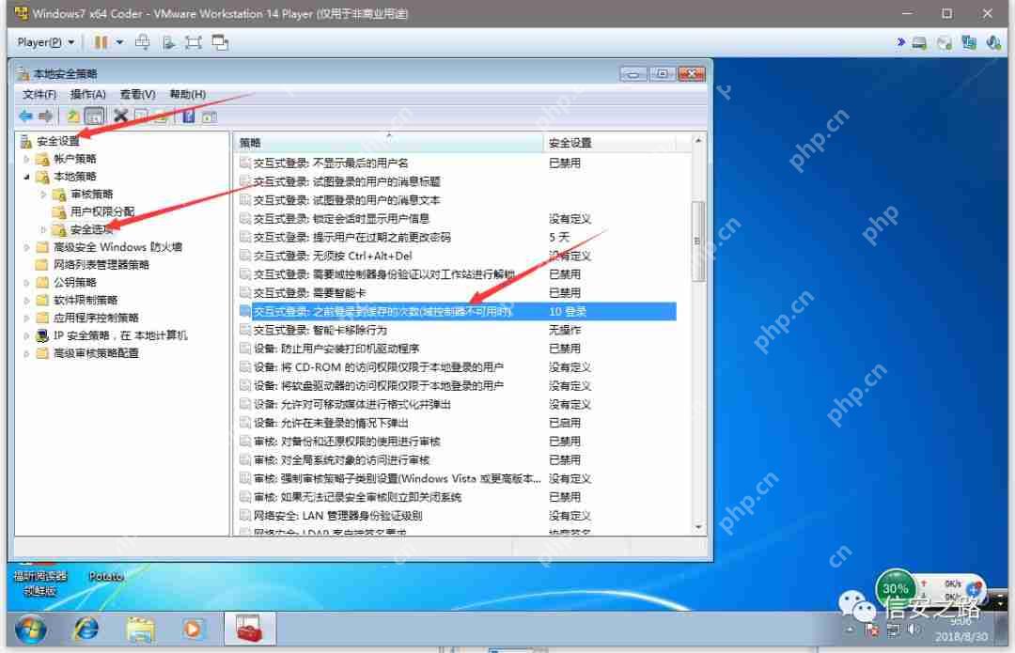Click the policy list scrollbar thumb
1015x653 pixels.
(697, 241)
